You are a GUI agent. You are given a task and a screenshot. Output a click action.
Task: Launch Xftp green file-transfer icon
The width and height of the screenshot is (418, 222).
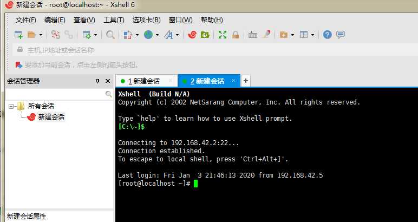[205, 35]
